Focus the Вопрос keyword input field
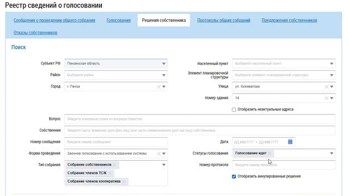The height and width of the screenshot is (196, 349). (x=200, y=119)
